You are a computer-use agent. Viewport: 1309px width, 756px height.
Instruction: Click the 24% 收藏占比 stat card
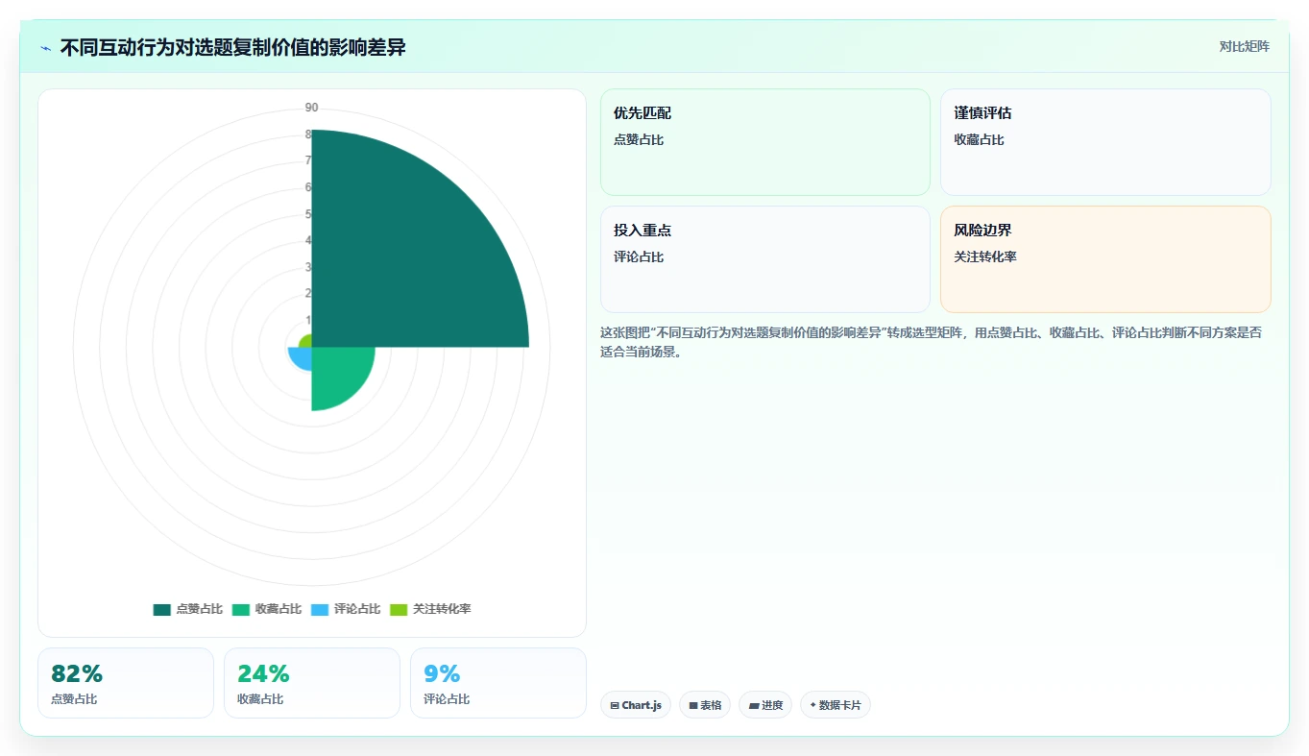pos(312,683)
